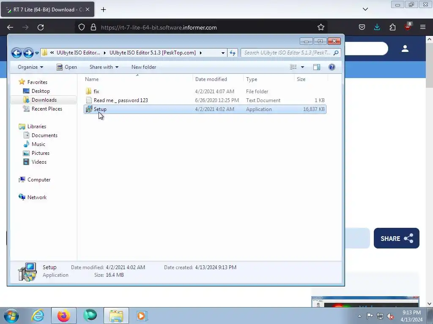
Task: Go back in Firefox
Action: click(10, 27)
